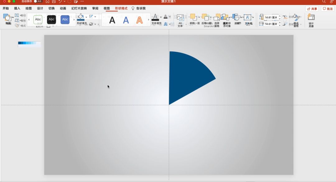The image size is (336, 182).
Task: Apply the black filled Abc shape style
Action: (x=51, y=20)
